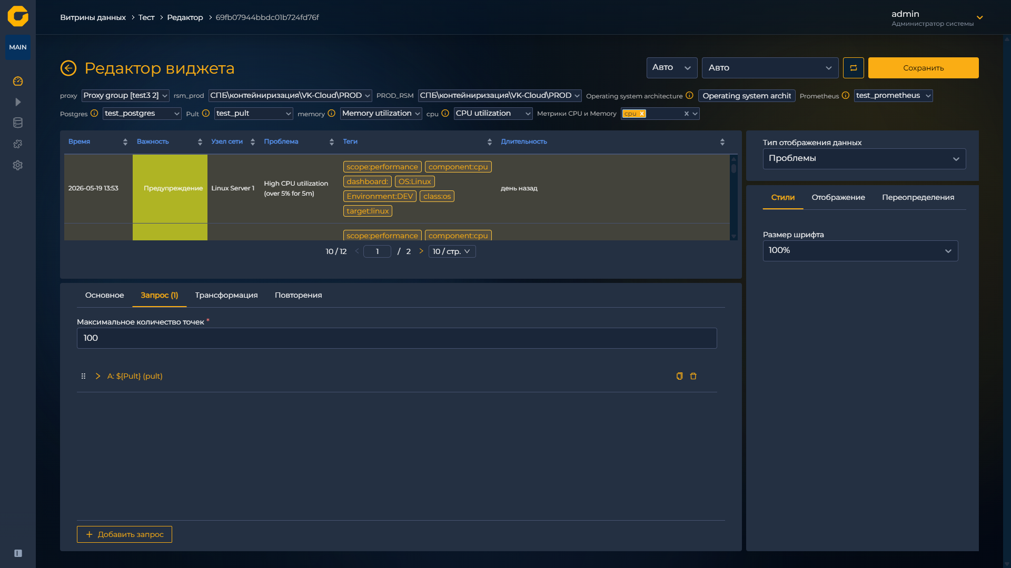Open the MAIN sidebar button

click(x=18, y=47)
